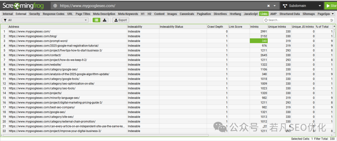Click the filter funnel icon
Screen dimensions: 337x141
tap(5, 20)
